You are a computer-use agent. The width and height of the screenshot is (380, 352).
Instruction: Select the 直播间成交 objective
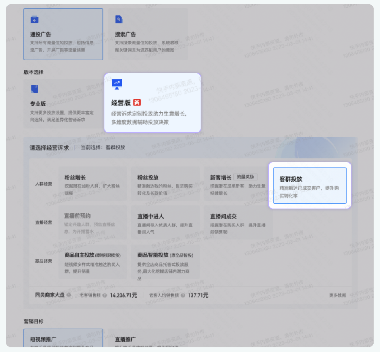(x=237, y=222)
